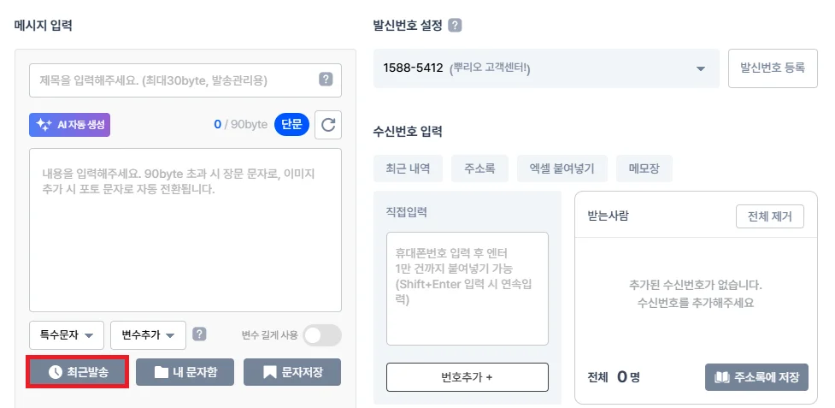This screenshot has width=835, height=408.
Task: Click the refresh icon beside byte counter
Action: (328, 125)
